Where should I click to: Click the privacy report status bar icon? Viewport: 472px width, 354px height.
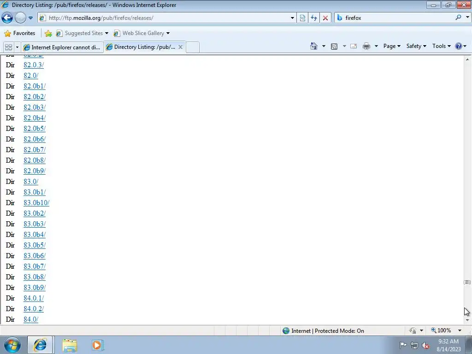click(x=413, y=330)
